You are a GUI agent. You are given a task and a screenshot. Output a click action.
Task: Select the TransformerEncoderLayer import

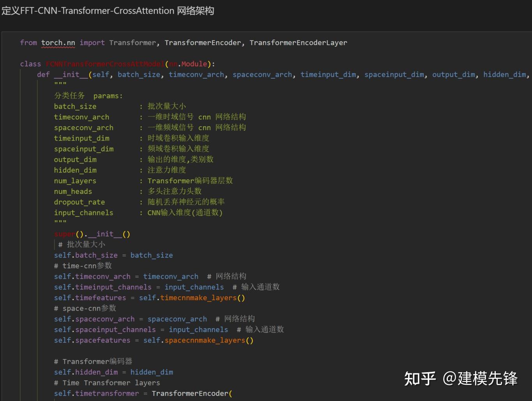[298, 43]
